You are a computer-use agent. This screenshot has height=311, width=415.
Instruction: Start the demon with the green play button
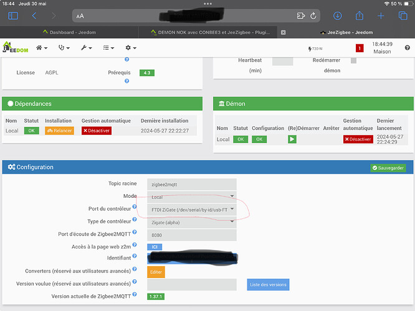(x=292, y=139)
